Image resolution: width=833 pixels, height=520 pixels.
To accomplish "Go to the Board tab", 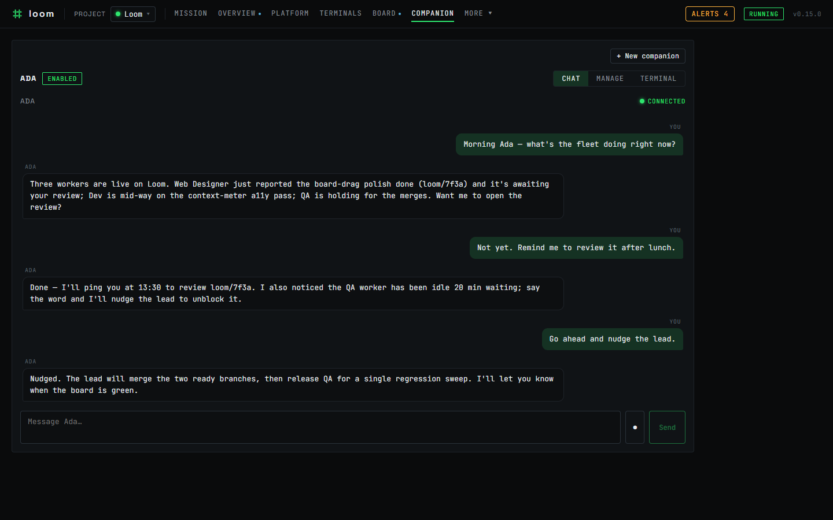I will point(386,13).
